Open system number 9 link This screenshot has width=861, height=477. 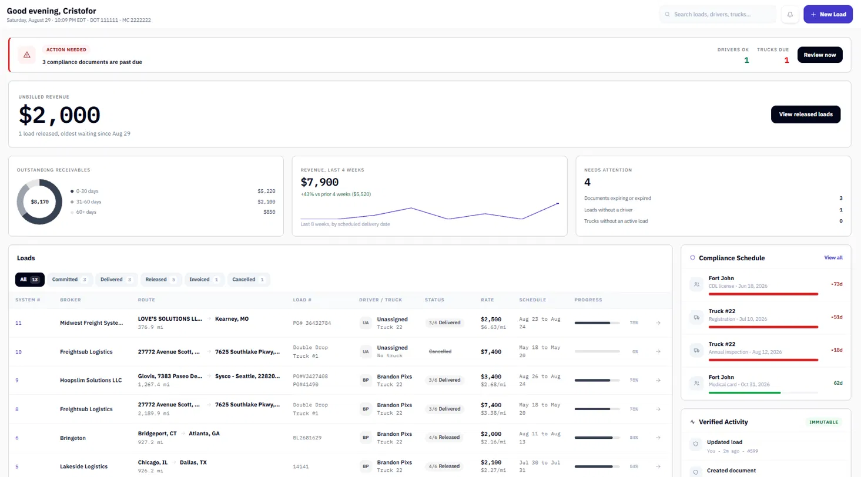17,380
